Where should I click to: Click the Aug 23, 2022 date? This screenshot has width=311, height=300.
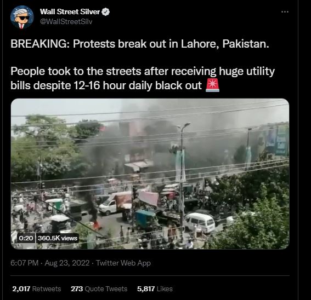tap(67, 263)
